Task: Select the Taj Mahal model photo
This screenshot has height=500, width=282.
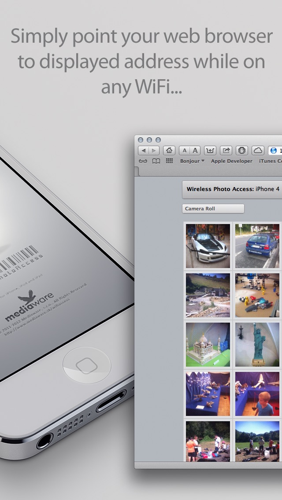Action: pyautogui.click(x=208, y=344)
